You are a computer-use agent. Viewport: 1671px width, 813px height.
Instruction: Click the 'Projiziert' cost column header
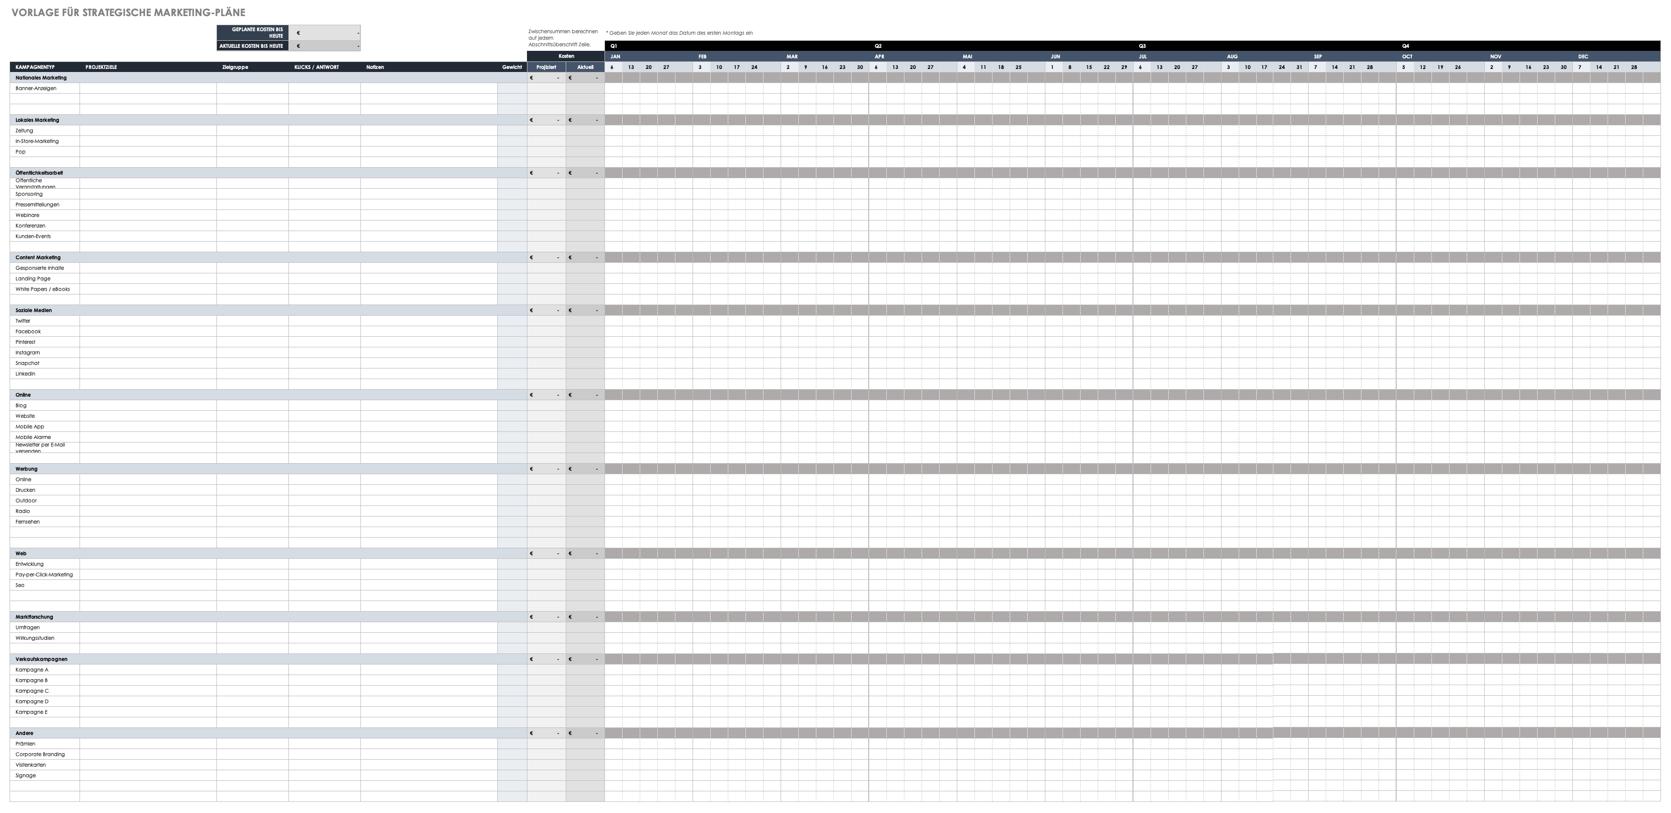click(x=546, y=67)
